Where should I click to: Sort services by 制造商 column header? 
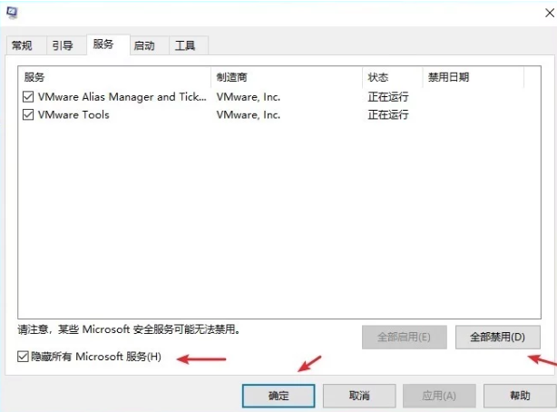pos(286,77)
